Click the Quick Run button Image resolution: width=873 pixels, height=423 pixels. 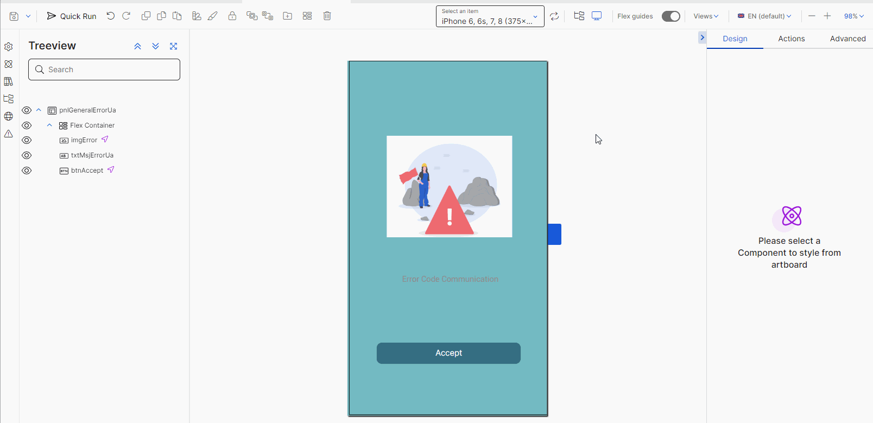[72, 16]
